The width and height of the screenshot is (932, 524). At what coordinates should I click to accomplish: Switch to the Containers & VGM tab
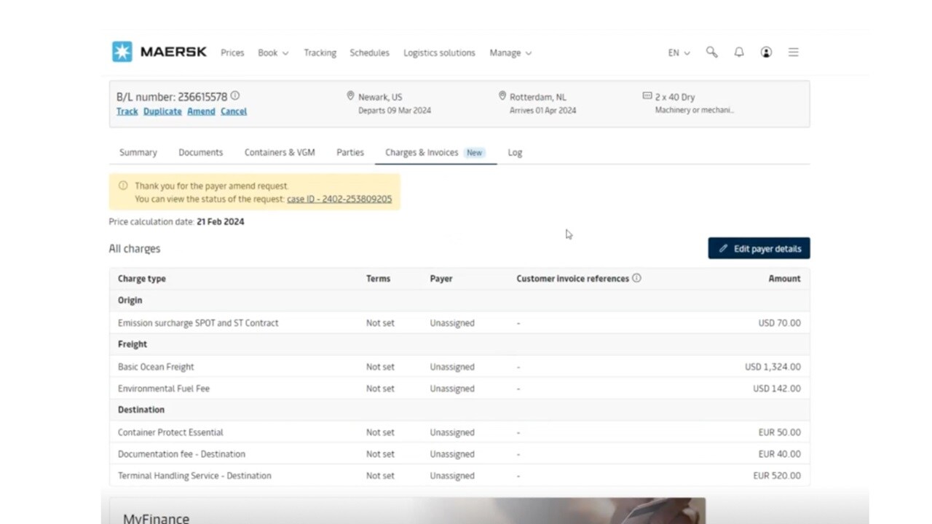click(280, 153)
